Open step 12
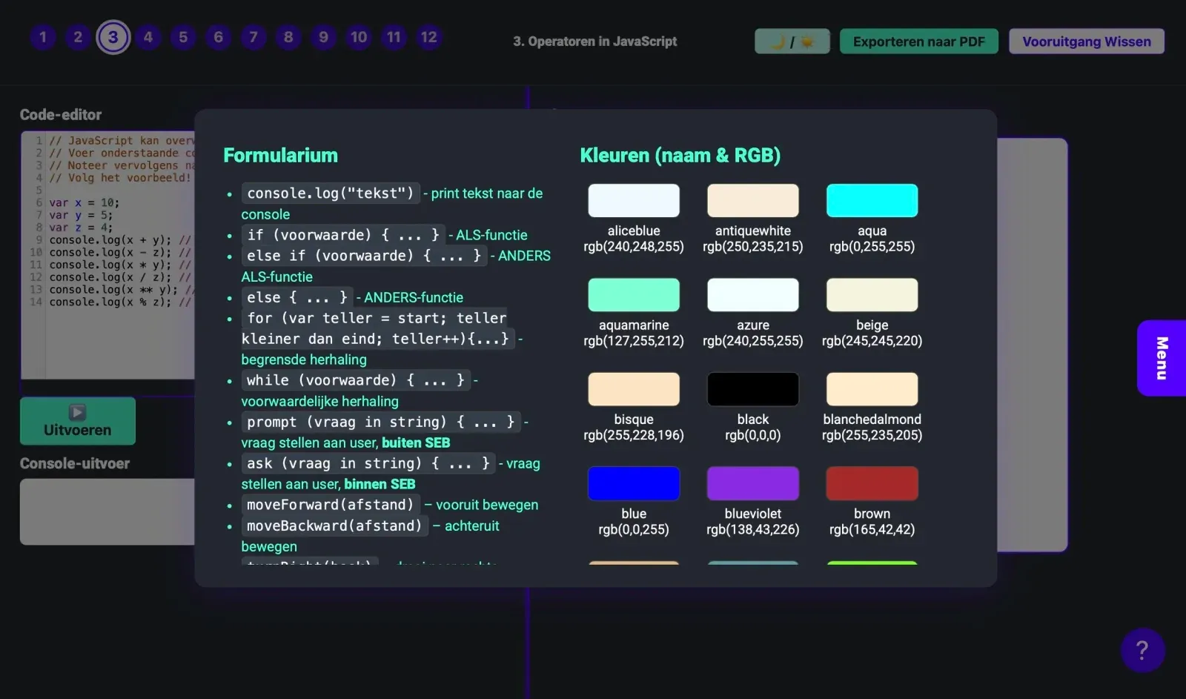This screenshot has height=699, width=1186. 428,37
